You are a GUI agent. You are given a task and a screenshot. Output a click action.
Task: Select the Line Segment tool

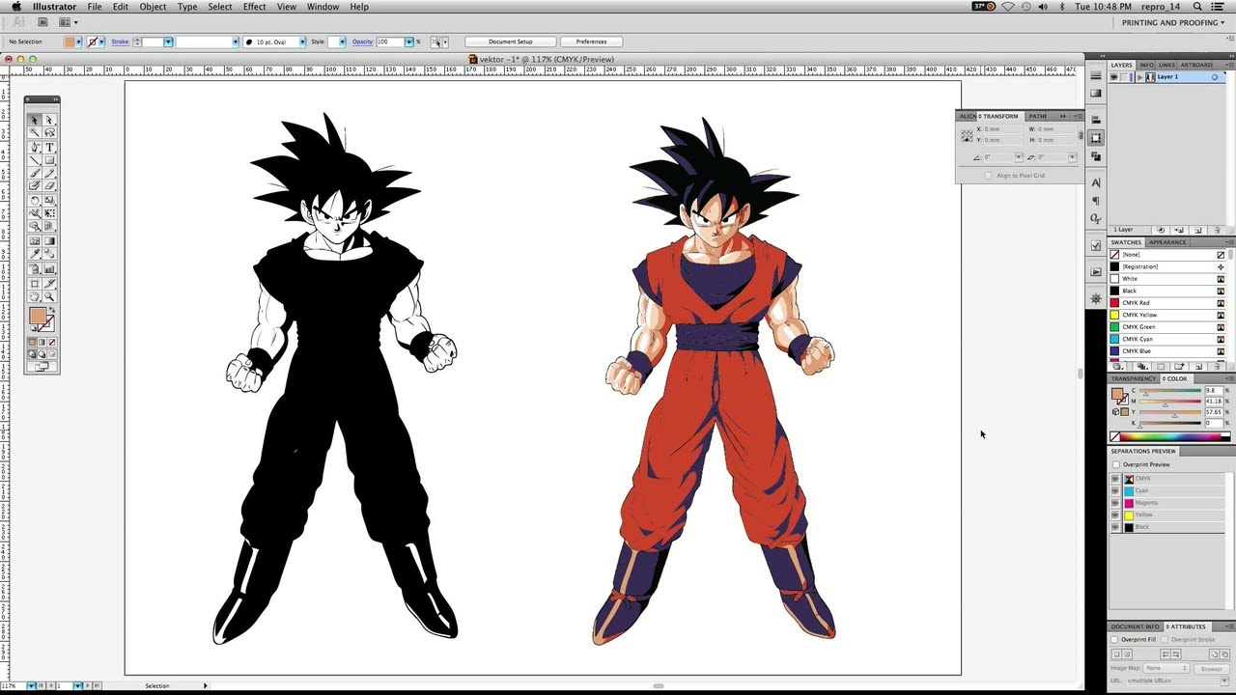pos(34,160)
